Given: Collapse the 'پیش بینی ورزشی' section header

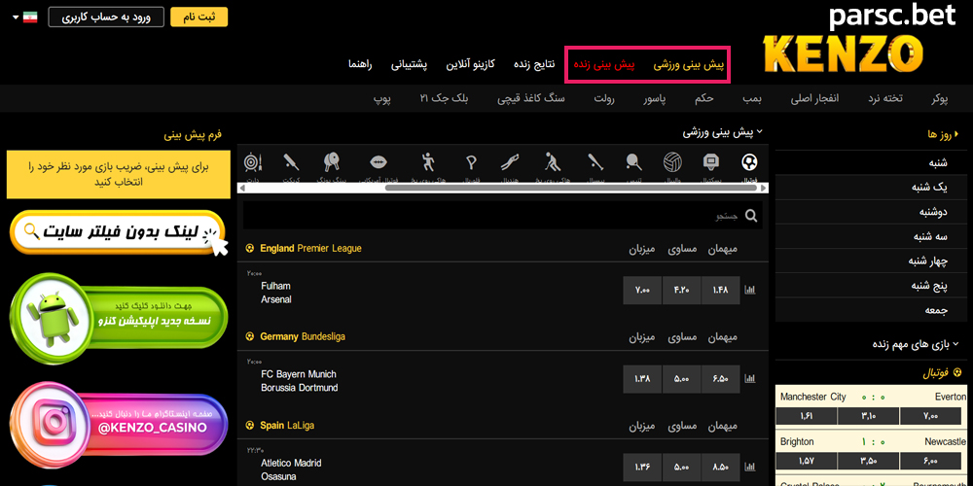Looking at the screenshot, I should (721, 131).
